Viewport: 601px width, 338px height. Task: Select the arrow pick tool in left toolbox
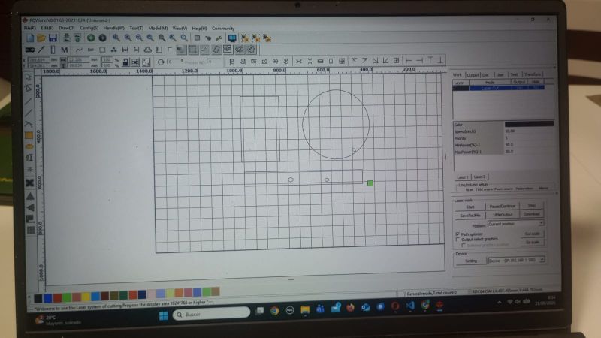[29, 77]
